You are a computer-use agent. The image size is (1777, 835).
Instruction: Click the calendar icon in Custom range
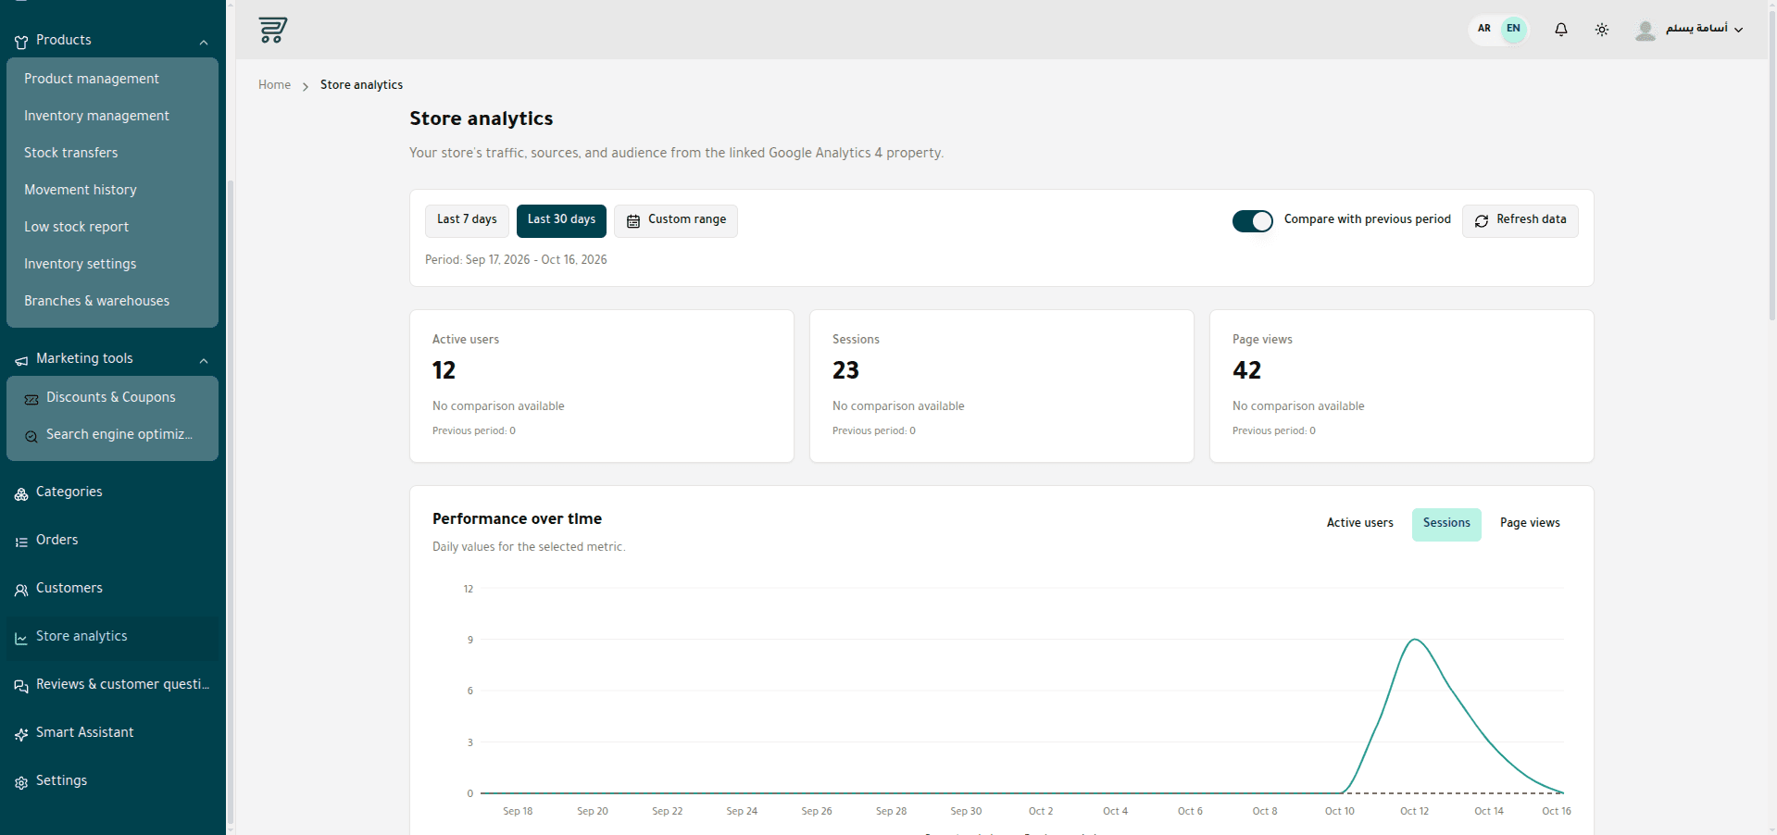click(633, 221)
